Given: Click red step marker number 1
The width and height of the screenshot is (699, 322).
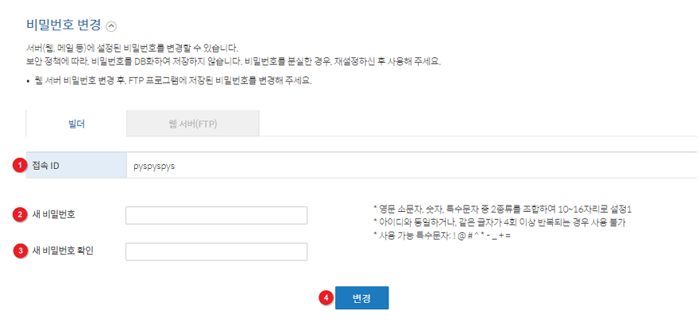Looking at the screenshot, I should 19,166.
